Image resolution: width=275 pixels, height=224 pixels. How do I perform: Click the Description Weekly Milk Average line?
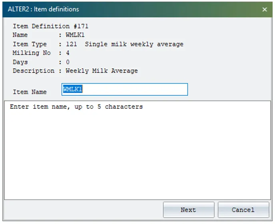pos(75,71)
